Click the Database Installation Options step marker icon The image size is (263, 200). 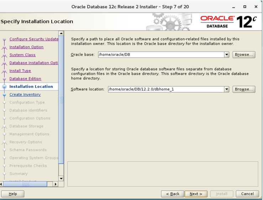pyautogui.click(x=5, y=63)
